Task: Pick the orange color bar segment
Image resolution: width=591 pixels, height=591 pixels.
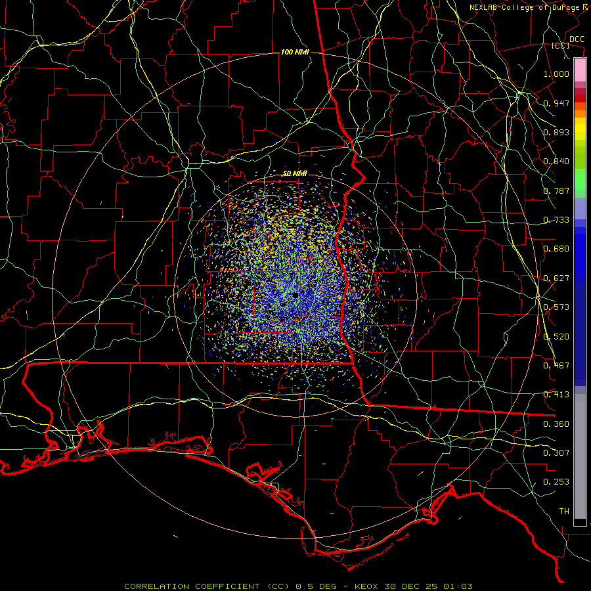Action: point(580,113)
